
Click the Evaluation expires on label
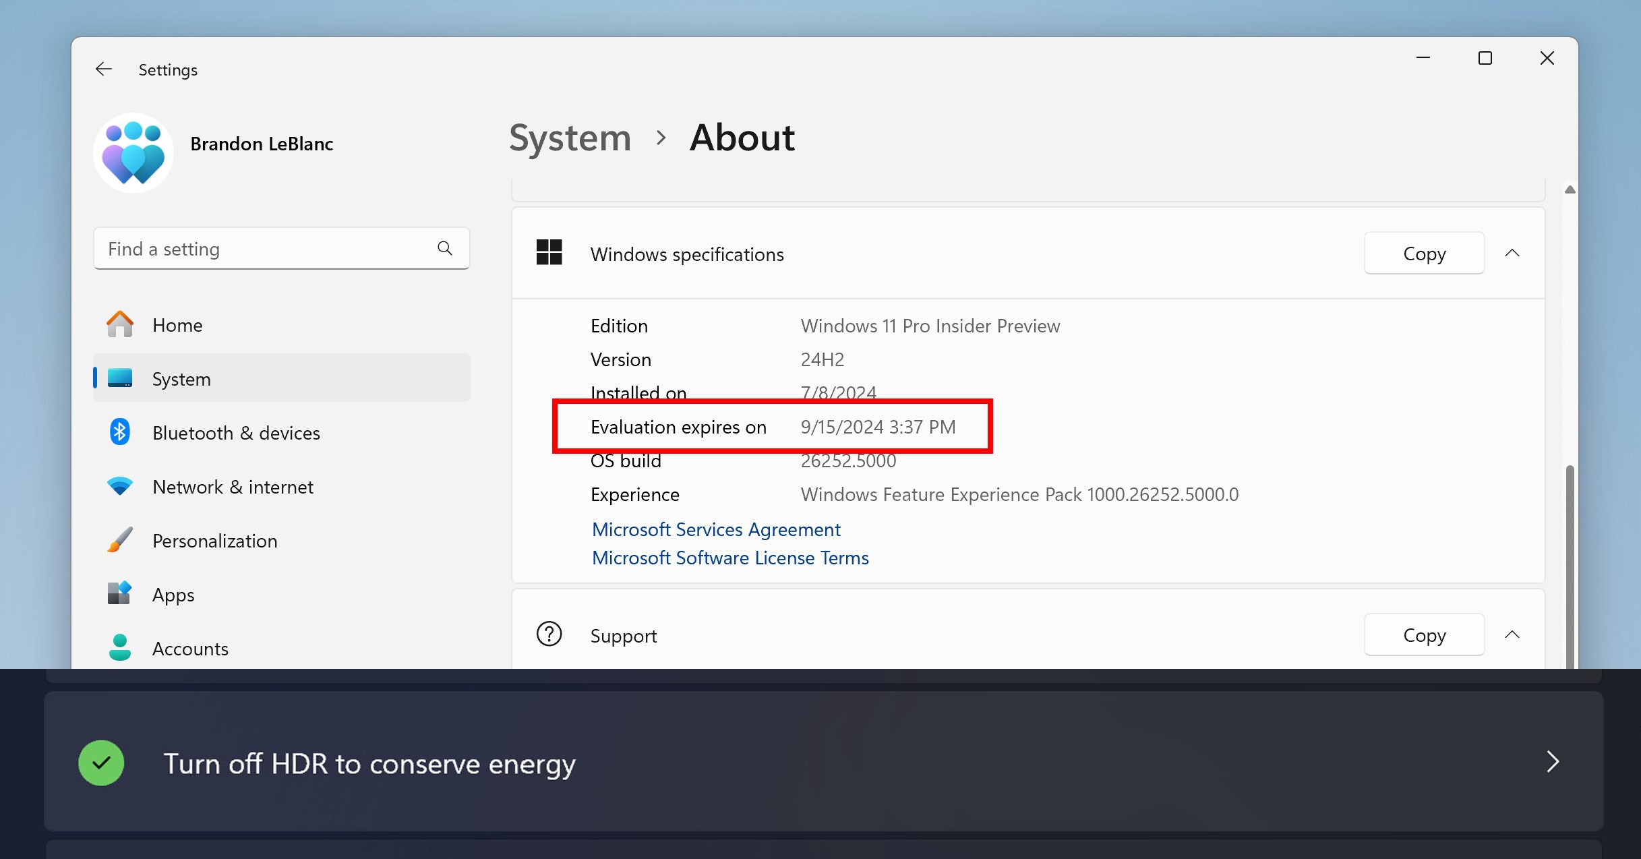click(678, 427)
